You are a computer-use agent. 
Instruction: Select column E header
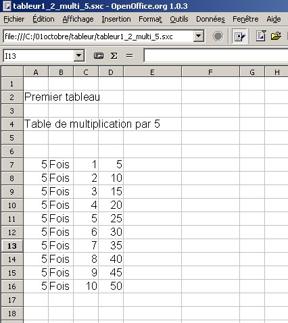[x=152, y=72]
